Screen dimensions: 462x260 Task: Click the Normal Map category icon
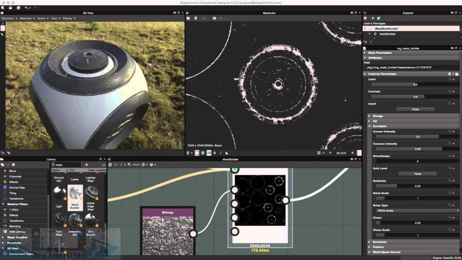(x=5, y=187)
